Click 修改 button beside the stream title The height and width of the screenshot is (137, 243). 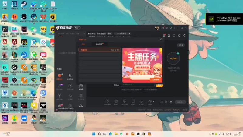point(110,34)
